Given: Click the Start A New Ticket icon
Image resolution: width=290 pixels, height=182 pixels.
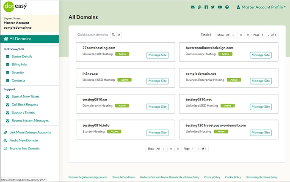Looking at the screenshot, I should point(8,97).
